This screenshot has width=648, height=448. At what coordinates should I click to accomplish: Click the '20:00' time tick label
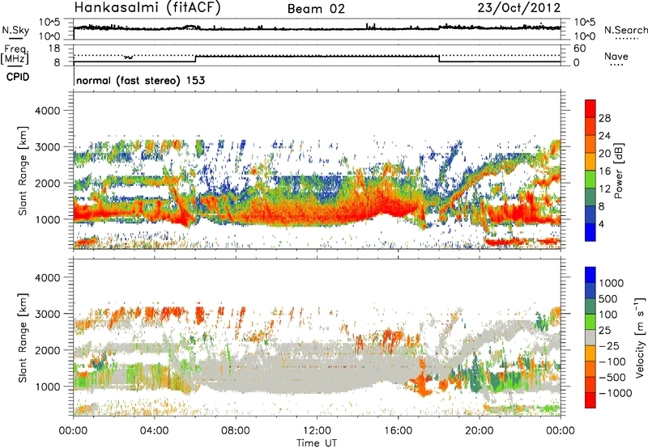coord(480,431)
